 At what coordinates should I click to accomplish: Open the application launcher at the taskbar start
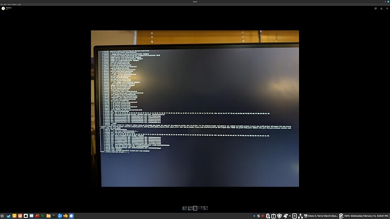pos(2,216)
